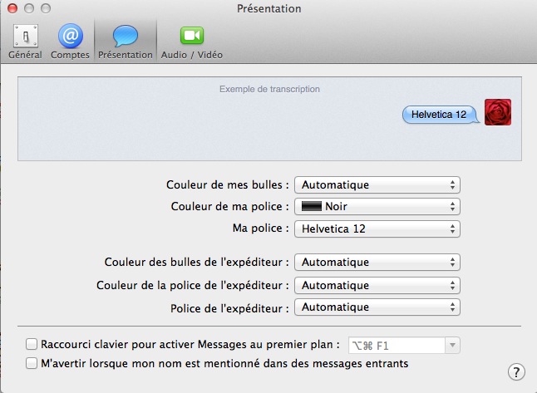
Task: Open the Audio / Vidéo pane
Action: coord(192,41)
